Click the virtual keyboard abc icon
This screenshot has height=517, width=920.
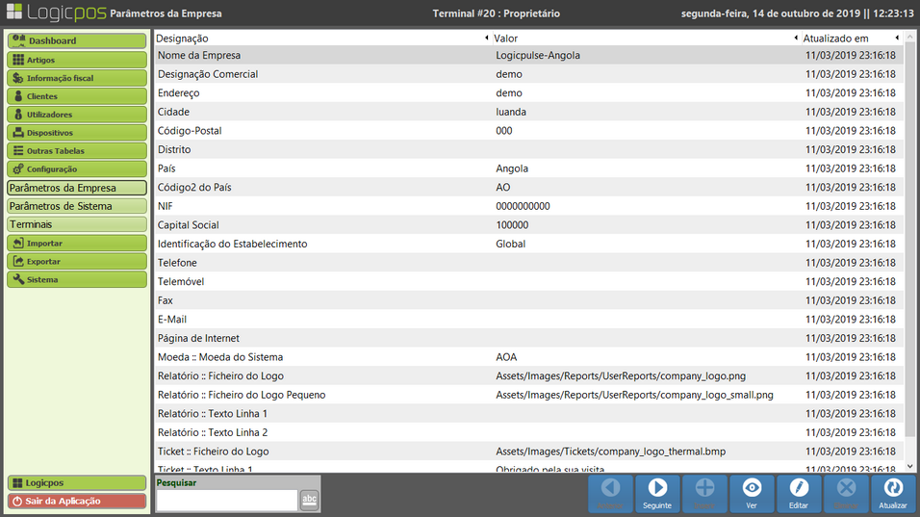coord(309,499)
